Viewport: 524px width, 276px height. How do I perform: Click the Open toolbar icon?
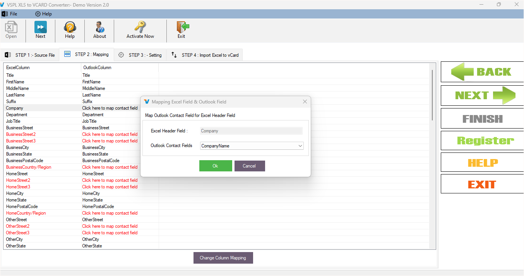click(x=11, y=30)
